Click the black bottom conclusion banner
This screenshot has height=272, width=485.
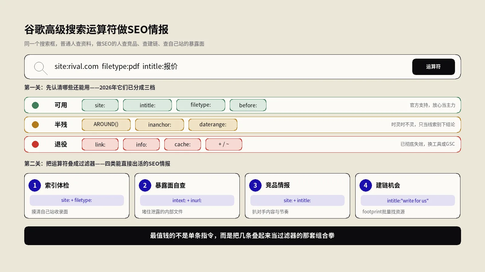tap(242, 236)
